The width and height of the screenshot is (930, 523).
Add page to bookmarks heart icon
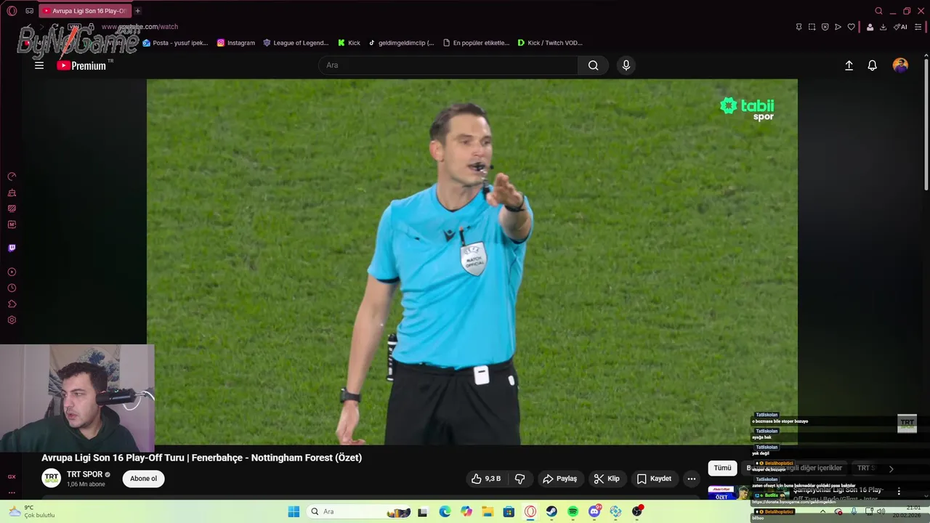point(852,27)
